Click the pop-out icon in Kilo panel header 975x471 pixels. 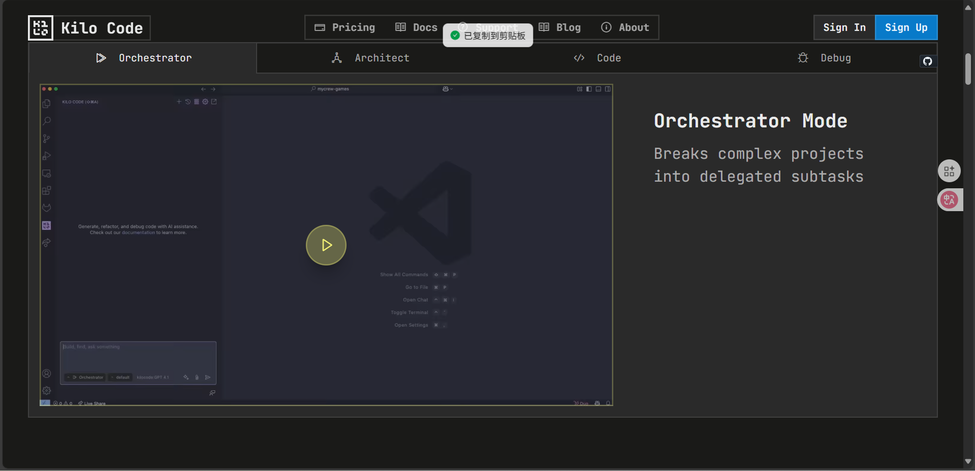214,102
